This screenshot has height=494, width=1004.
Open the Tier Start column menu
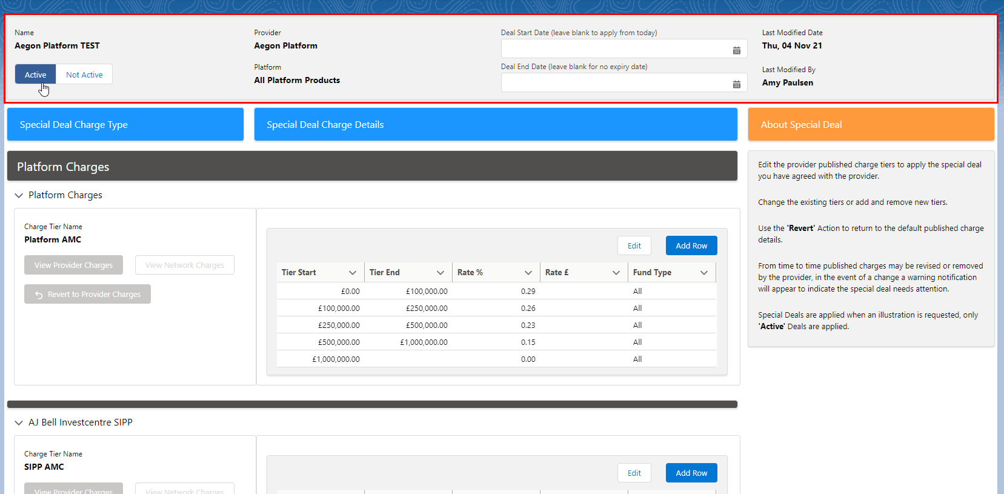(353, 273)
